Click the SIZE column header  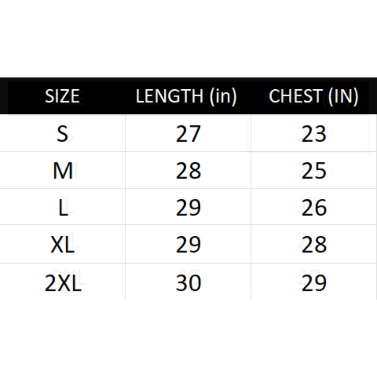coord(62,96)
